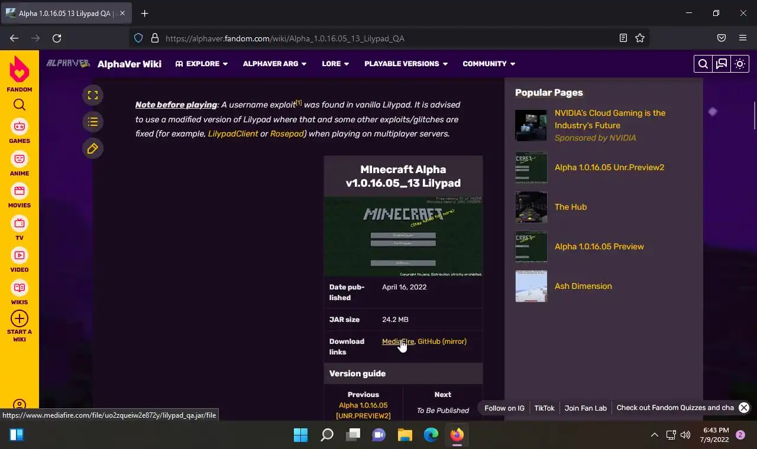
Task: Open File Explorer from taskbar
Action: [405, 435]
